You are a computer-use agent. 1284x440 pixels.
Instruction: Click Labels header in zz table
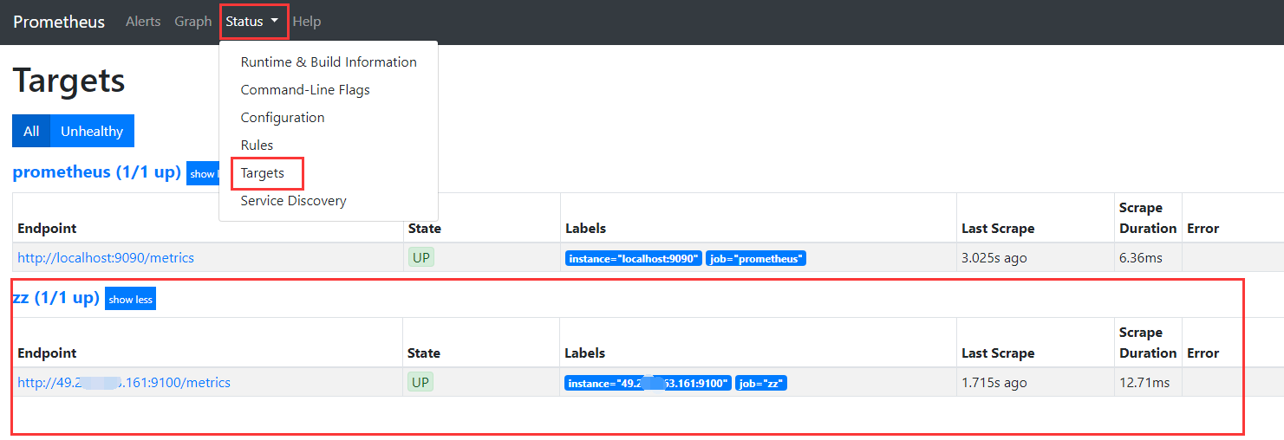click(585, 353)
